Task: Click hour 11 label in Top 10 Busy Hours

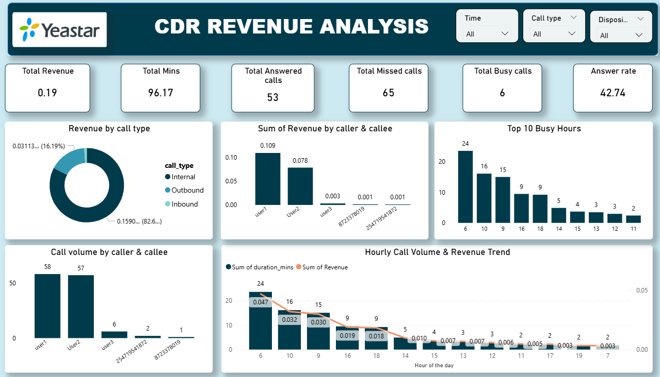Action: point(633,229)
